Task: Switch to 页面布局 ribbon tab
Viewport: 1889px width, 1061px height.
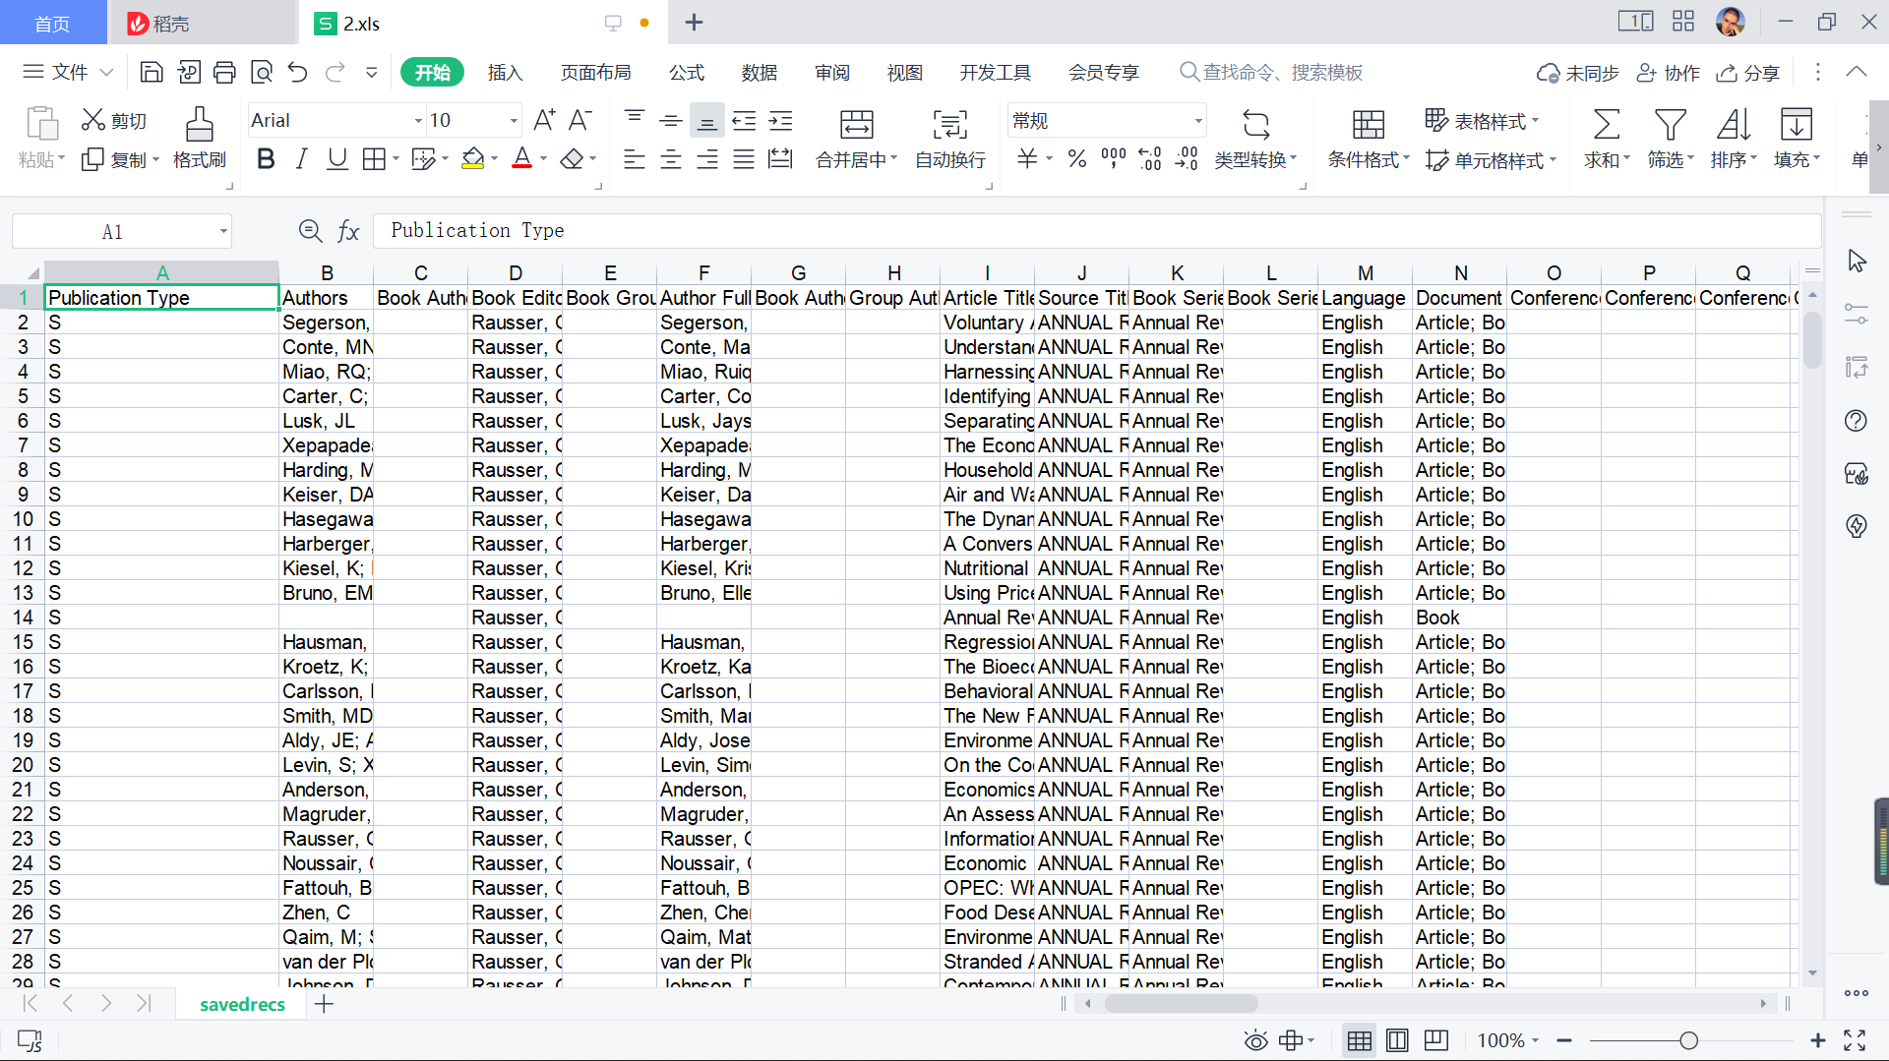Action: [595, 72]
